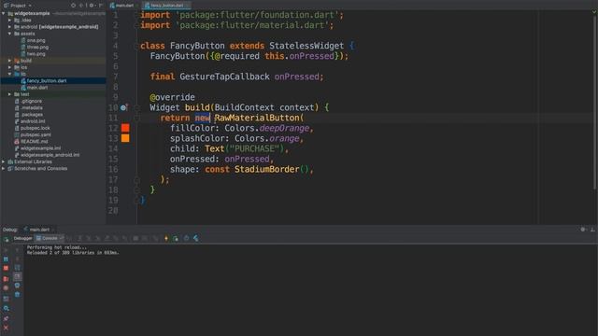Image resolution: width=598 pixels, height=336 pixels.
Task: Click on RawMaterialButton in line 11
Action: [258, 118]
